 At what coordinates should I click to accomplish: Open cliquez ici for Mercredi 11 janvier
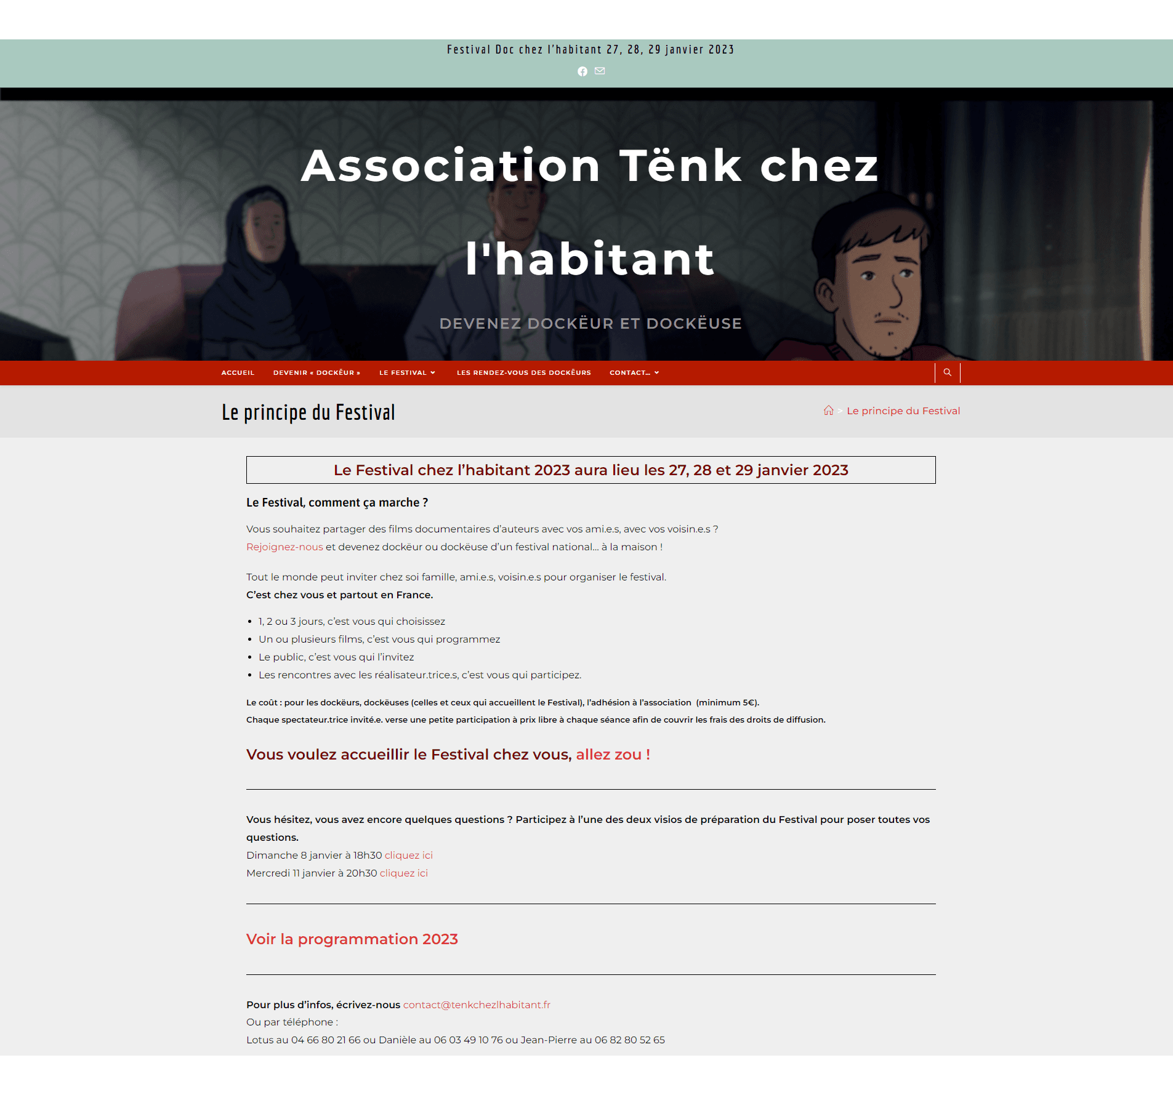pos(404,873)
